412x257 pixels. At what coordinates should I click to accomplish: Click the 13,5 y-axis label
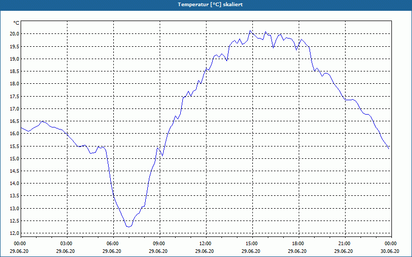tap(15, 196)
